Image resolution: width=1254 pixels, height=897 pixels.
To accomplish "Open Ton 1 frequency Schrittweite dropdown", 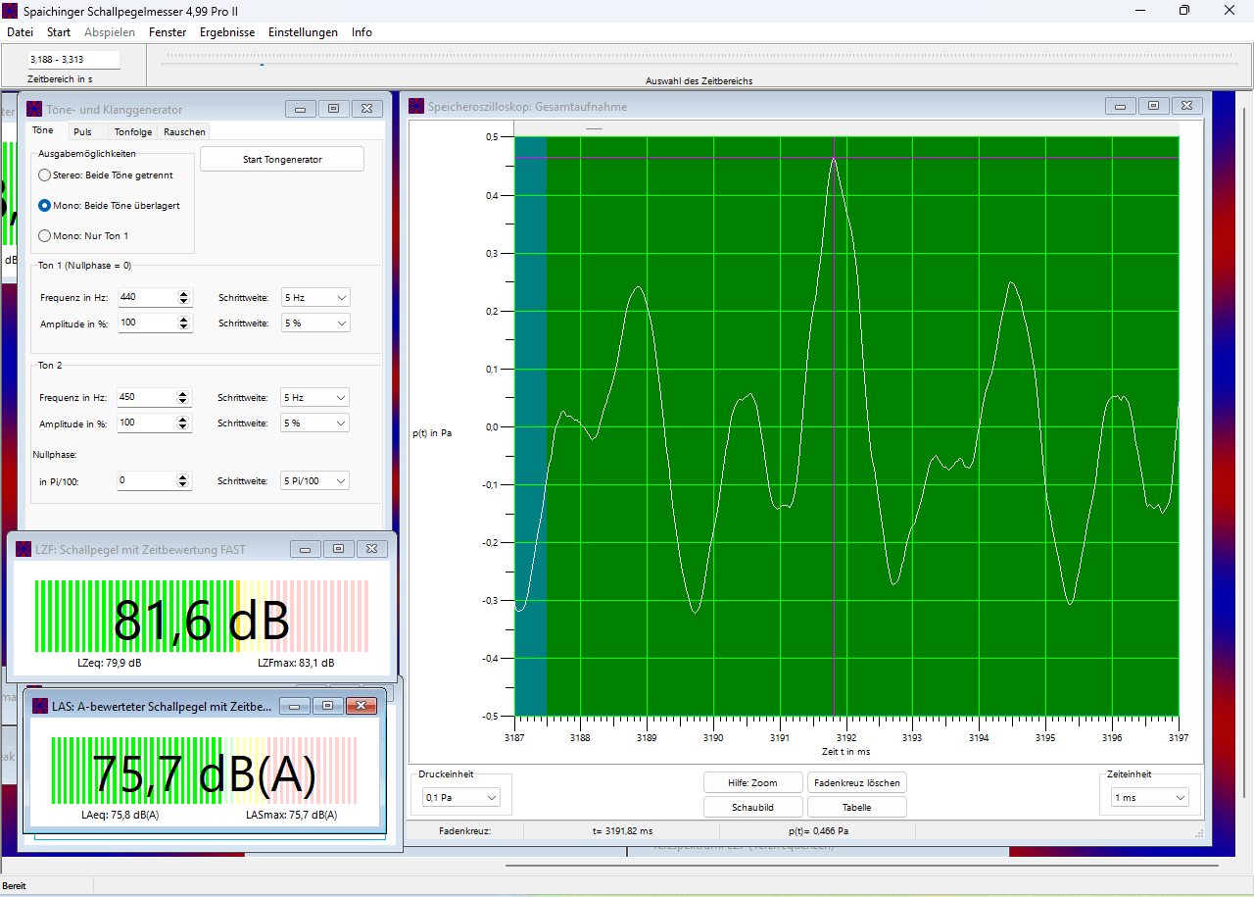I will pos(314,298).
